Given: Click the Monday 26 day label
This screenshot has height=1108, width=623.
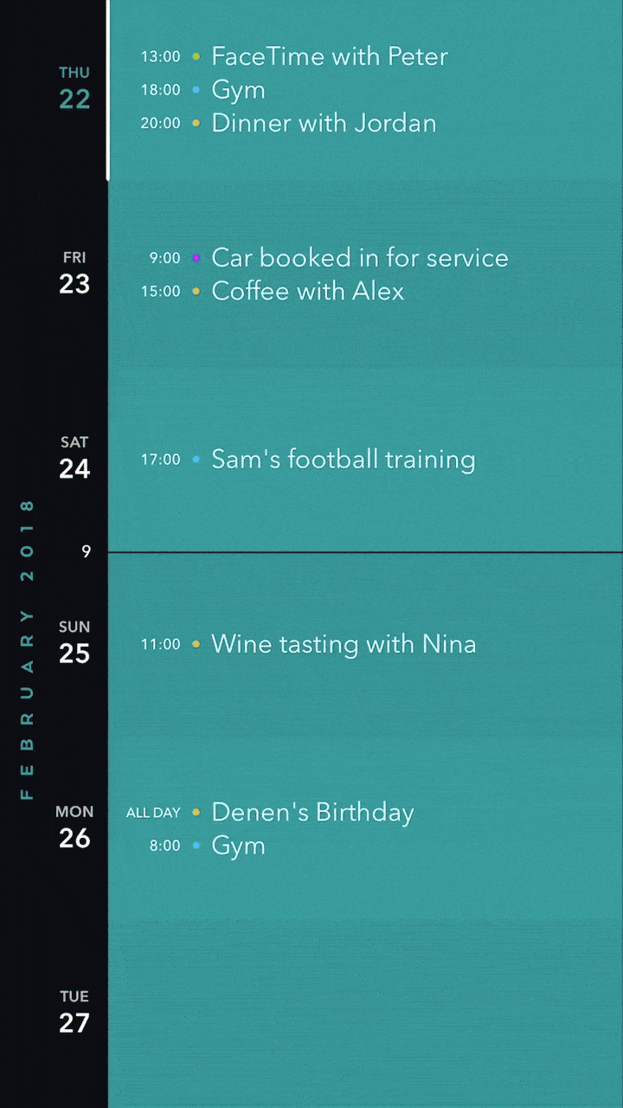Looking at the screenshot, I should click(74, 828).
